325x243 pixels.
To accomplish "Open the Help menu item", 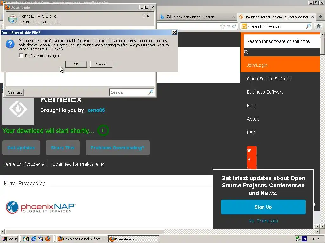I will coord(251,132).
